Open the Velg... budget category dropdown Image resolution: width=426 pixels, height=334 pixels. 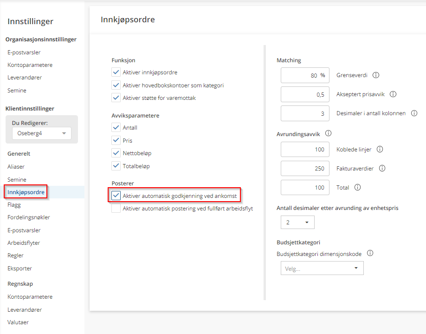322,269
